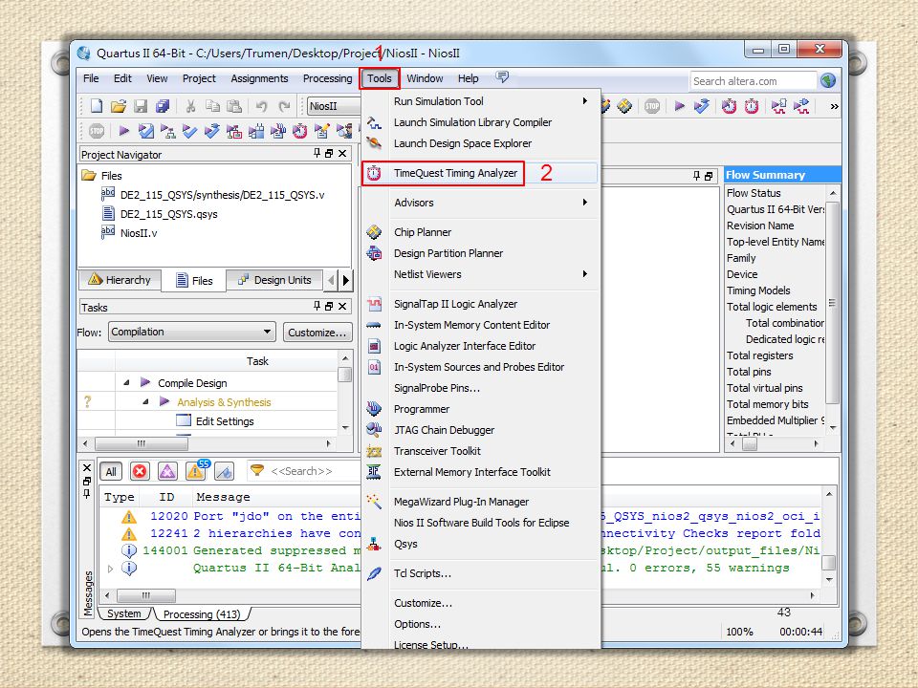This screenshot has width=918, height=688.
Task: Click the single floppy Save icon
Action: (141, 106)
